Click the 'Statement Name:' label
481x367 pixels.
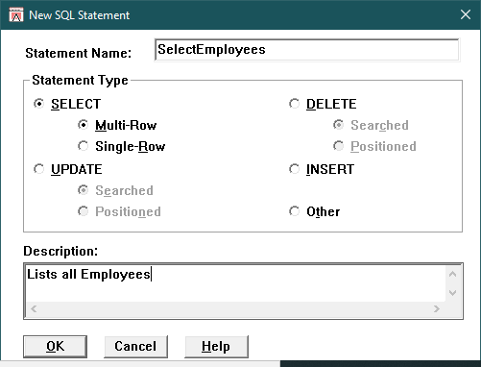click(x=79, y=53)
